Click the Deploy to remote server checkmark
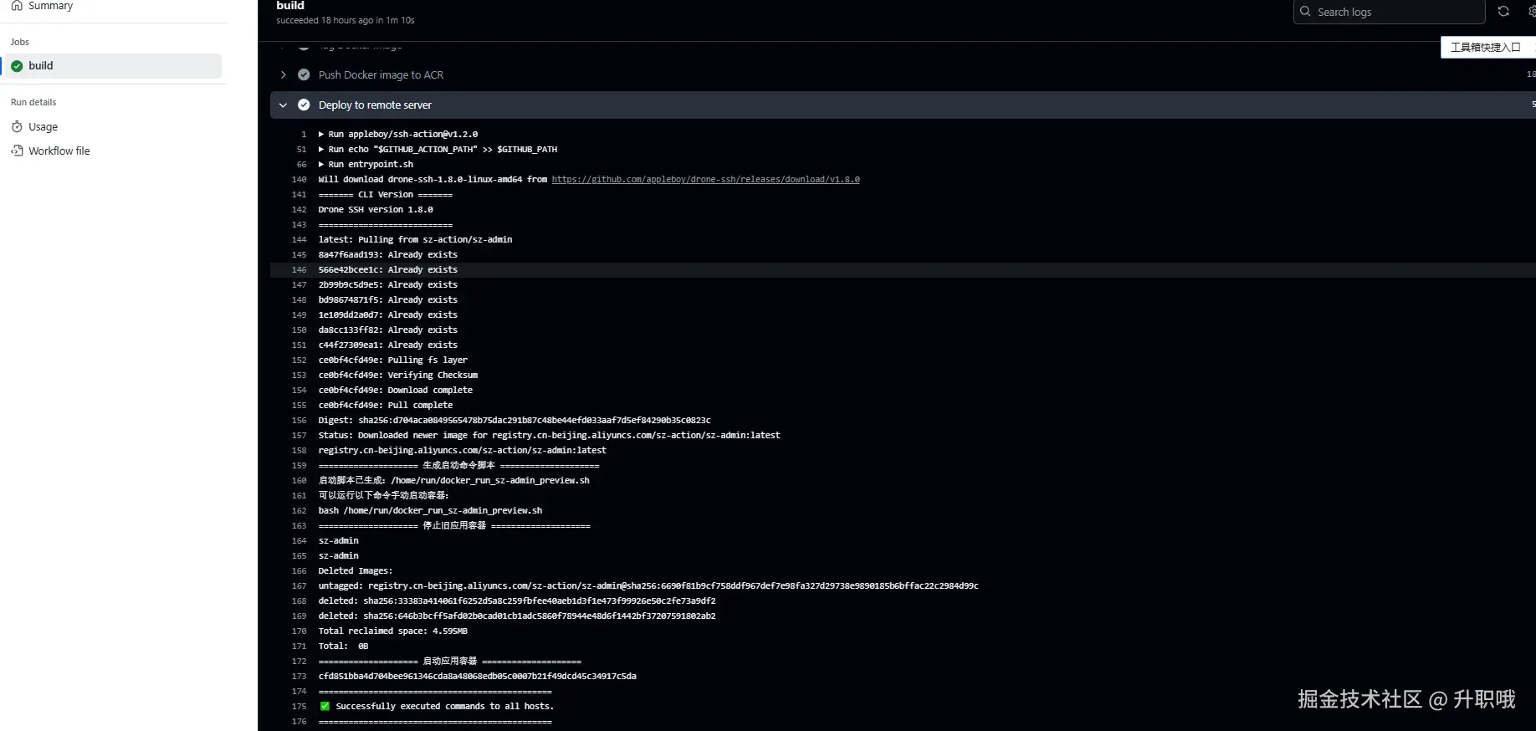 304,105
